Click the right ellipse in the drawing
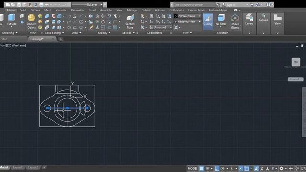The width and height of the screenshot is (306, 172). coord(83,108)
